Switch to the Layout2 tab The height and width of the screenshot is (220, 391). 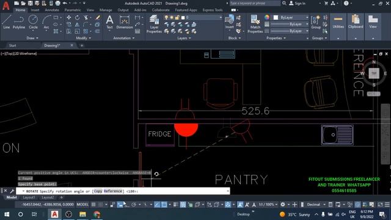click(48, 197)
